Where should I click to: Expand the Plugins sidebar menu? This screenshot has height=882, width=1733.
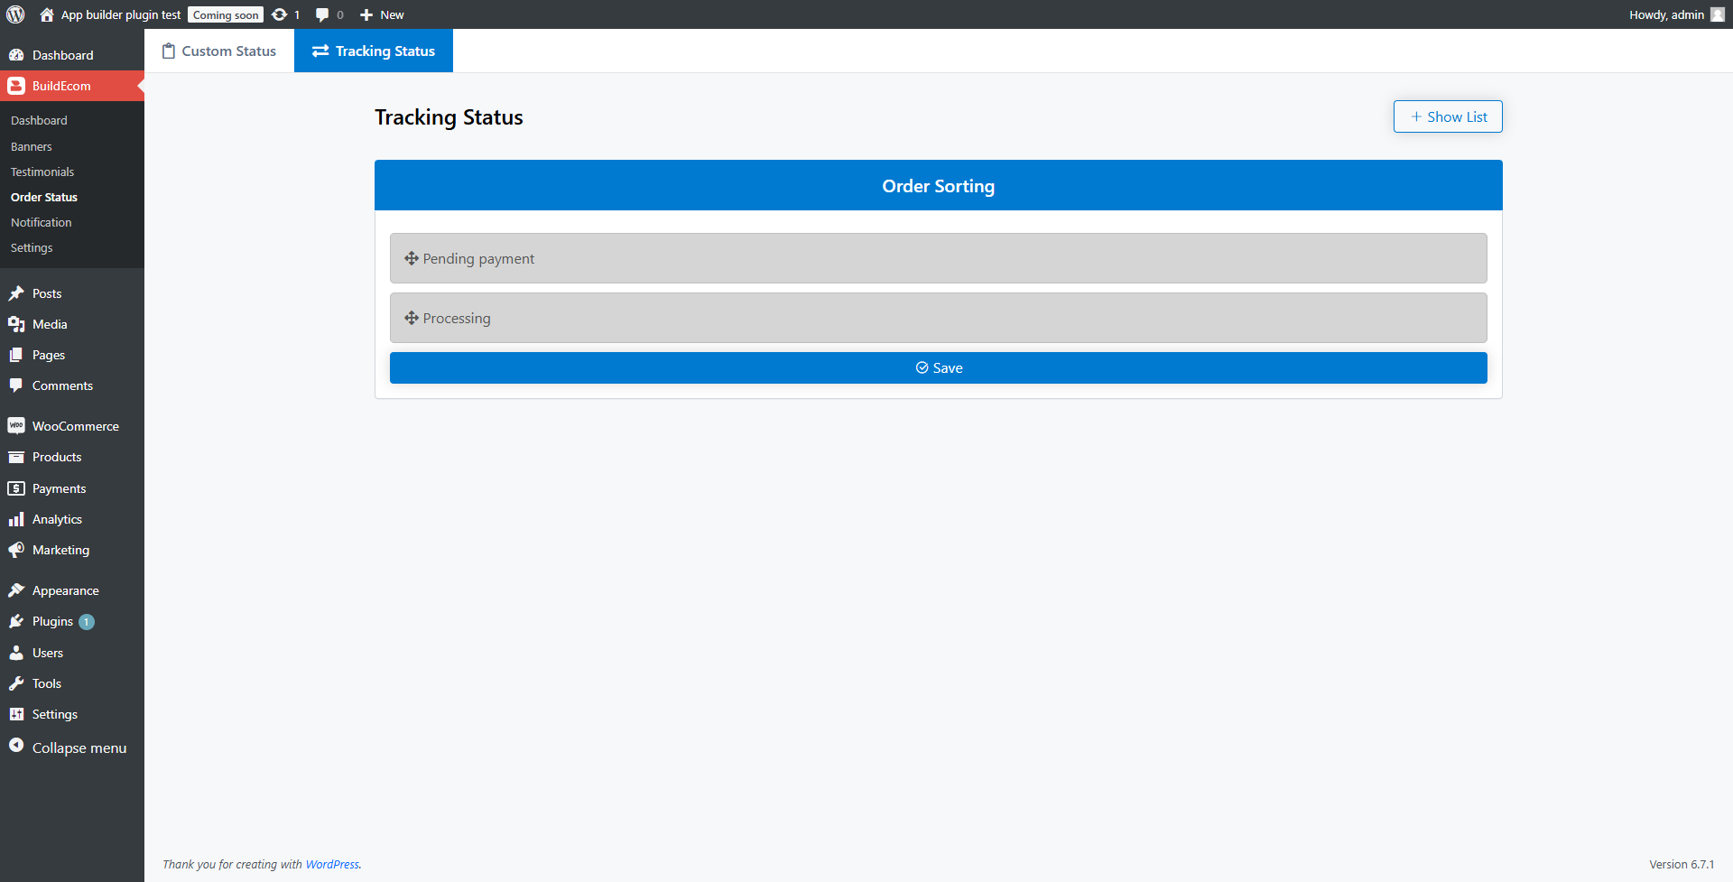click(x=52, y=622)
